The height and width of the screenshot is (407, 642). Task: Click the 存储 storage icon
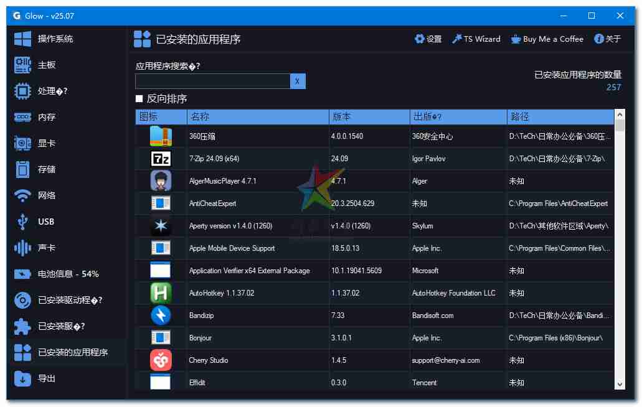point(22,169)
